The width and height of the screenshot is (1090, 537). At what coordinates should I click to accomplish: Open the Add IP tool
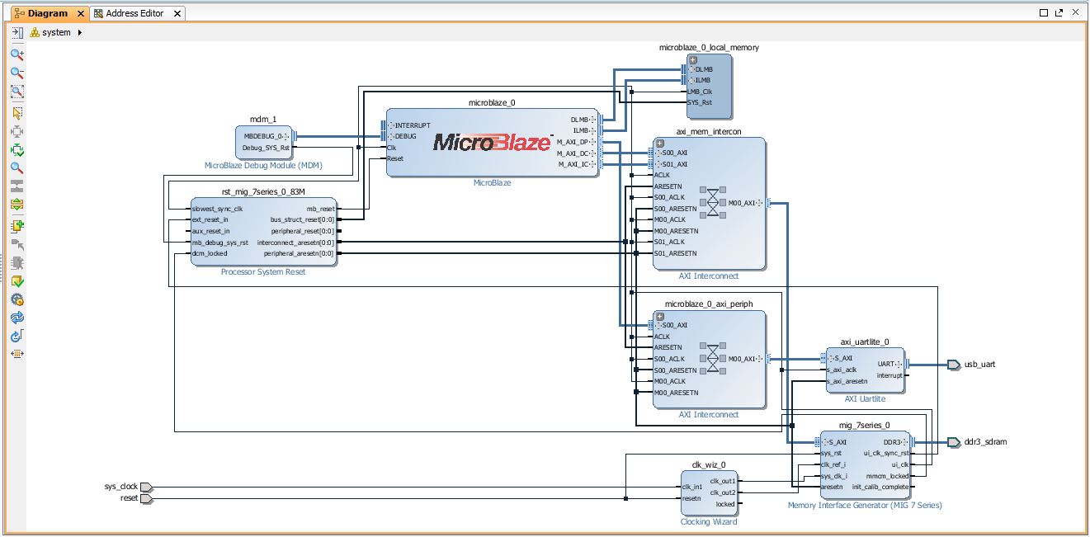pyautogui.click(x=17, y=225)
